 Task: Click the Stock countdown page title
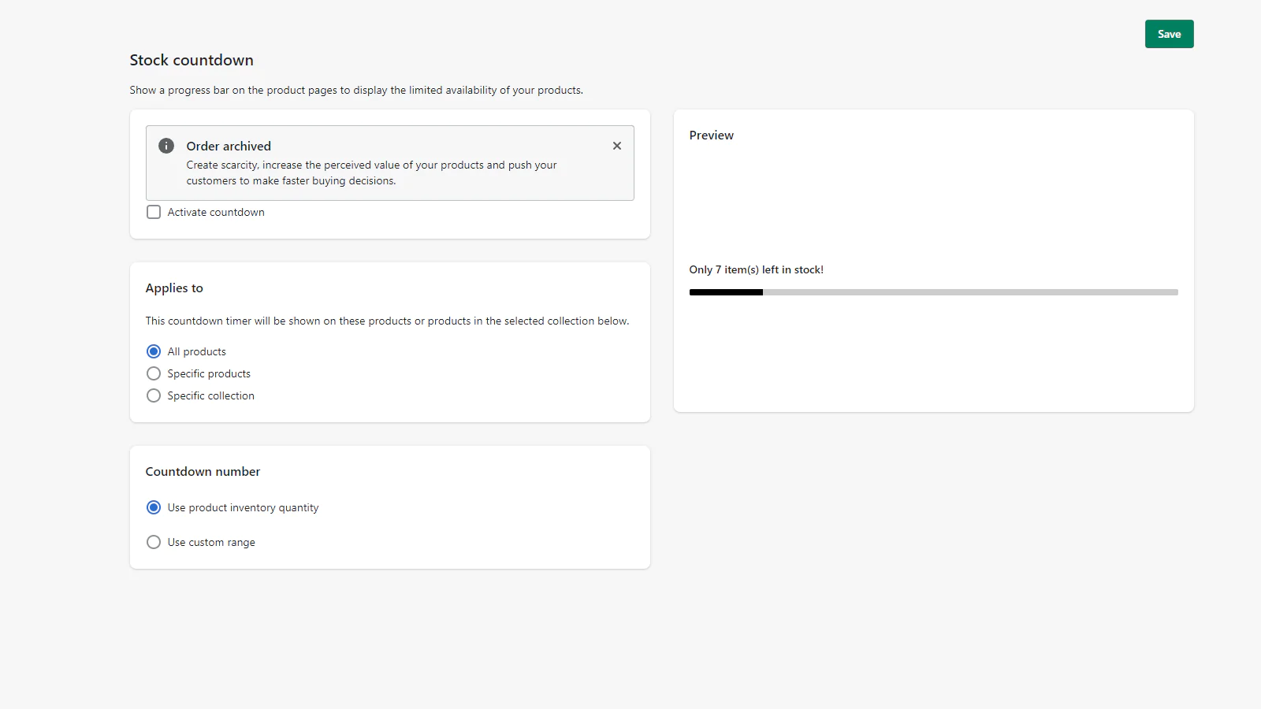(192, 60)
